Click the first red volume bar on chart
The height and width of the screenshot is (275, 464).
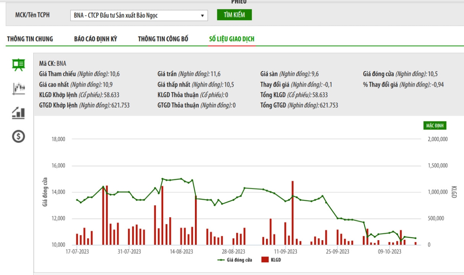coord(77,239)
